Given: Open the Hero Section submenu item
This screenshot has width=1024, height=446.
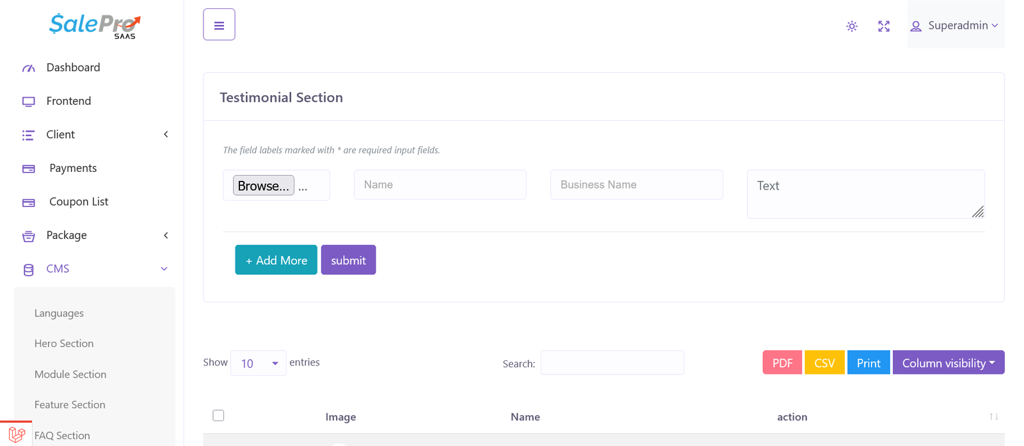Looking at the screenshot, I should point(64,344).
